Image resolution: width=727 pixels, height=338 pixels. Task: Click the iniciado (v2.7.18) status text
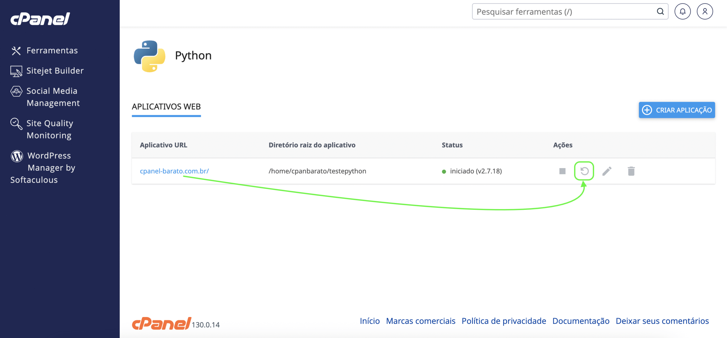(x=476, y=171)
